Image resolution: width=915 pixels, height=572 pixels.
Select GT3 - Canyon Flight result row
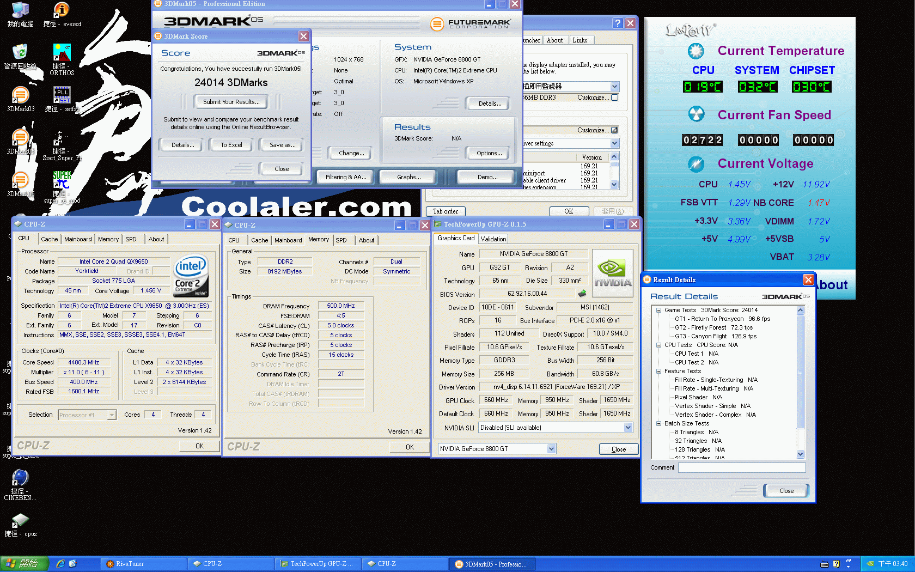716,336
